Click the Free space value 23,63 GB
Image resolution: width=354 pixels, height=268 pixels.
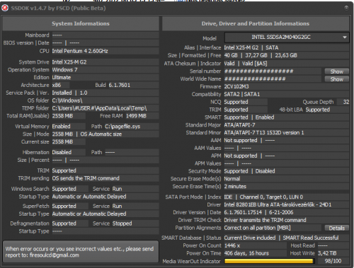(286, 55)
